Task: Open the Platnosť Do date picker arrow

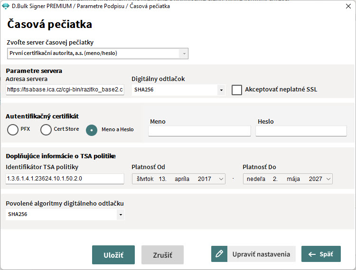Action: [328, 179]
